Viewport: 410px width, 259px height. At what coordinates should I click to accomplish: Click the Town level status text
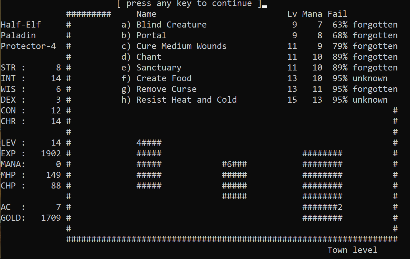click(x=353, y=250)
